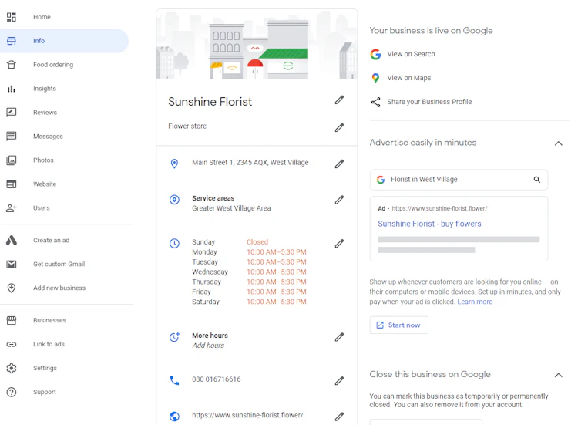Viewport: 578px width, 425px height.
Task: Click the Greater West Village Area text
Action: click(231, 208)
